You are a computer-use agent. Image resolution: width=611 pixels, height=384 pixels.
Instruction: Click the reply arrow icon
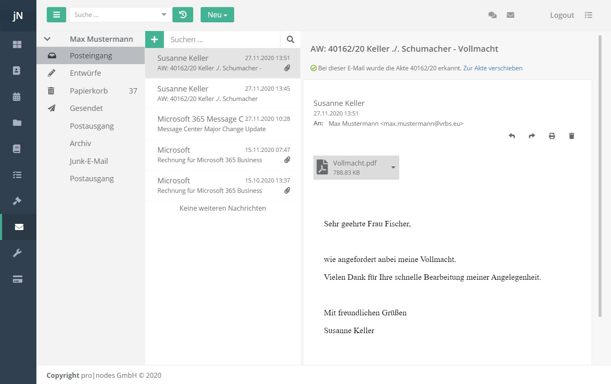512,136
